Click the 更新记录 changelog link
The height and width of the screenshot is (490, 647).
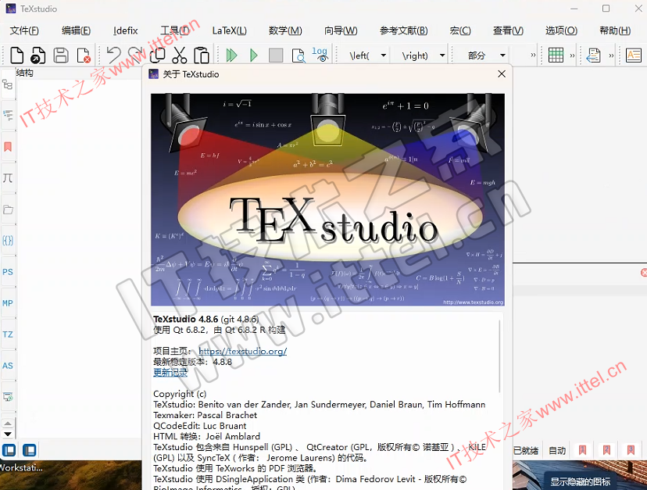coord(170,372)
